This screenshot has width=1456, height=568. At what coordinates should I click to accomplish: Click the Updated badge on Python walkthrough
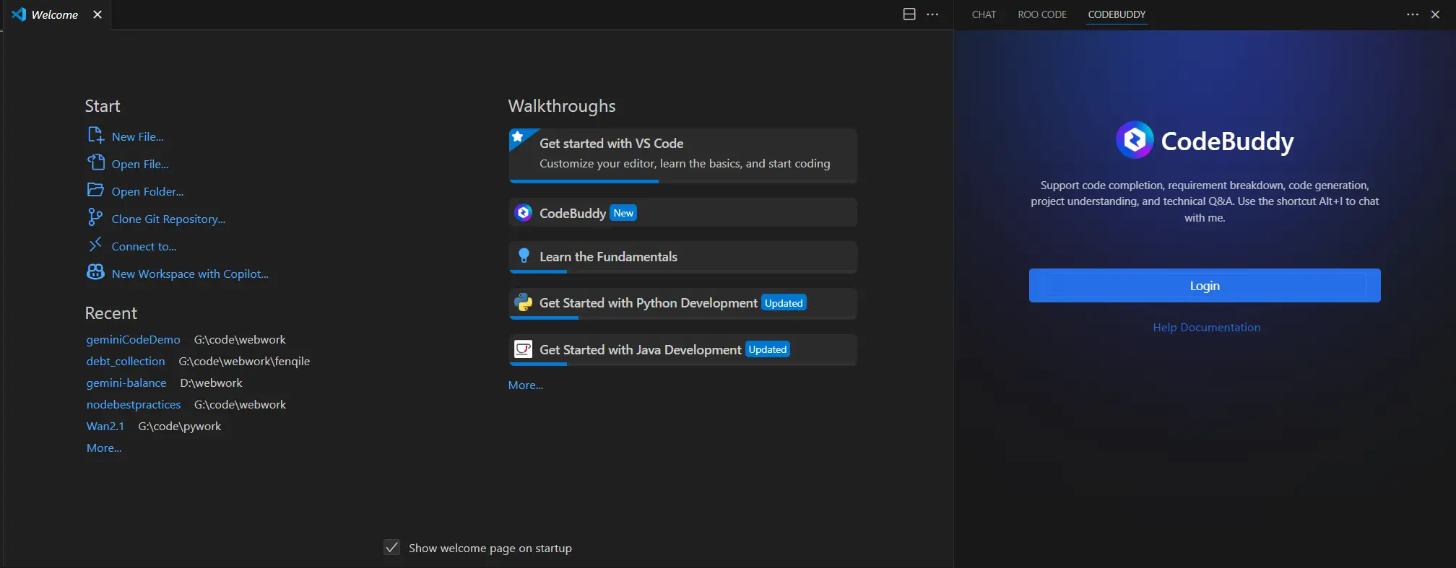(x=784, y=303)
